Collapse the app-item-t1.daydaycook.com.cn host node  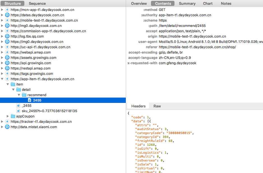click(3, 79)
